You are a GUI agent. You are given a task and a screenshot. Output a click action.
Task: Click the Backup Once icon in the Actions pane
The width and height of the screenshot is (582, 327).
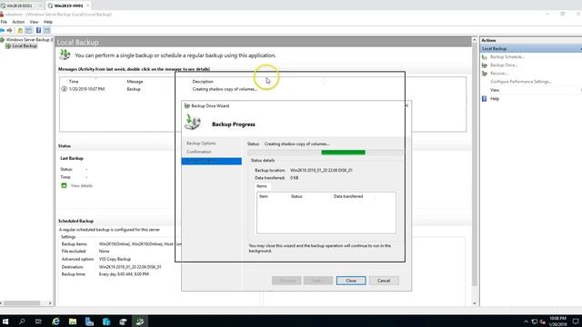click(485, 65)
